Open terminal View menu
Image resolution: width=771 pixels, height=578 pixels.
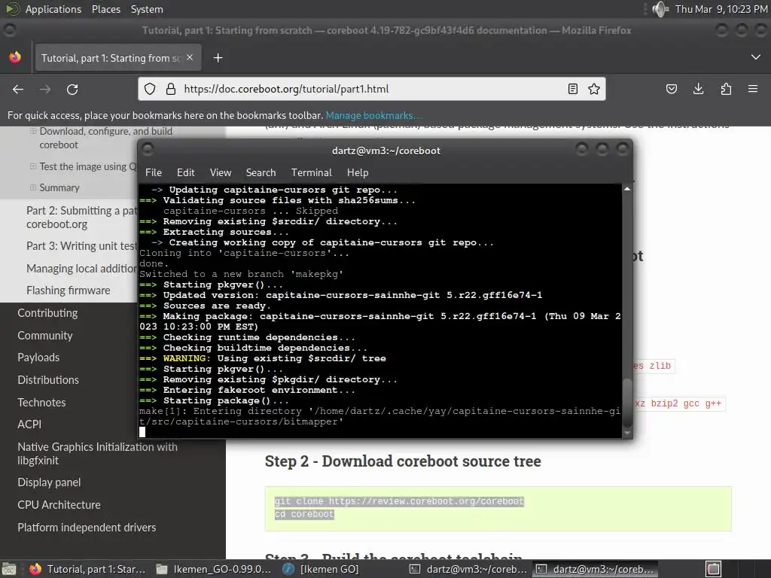(221, 172)
